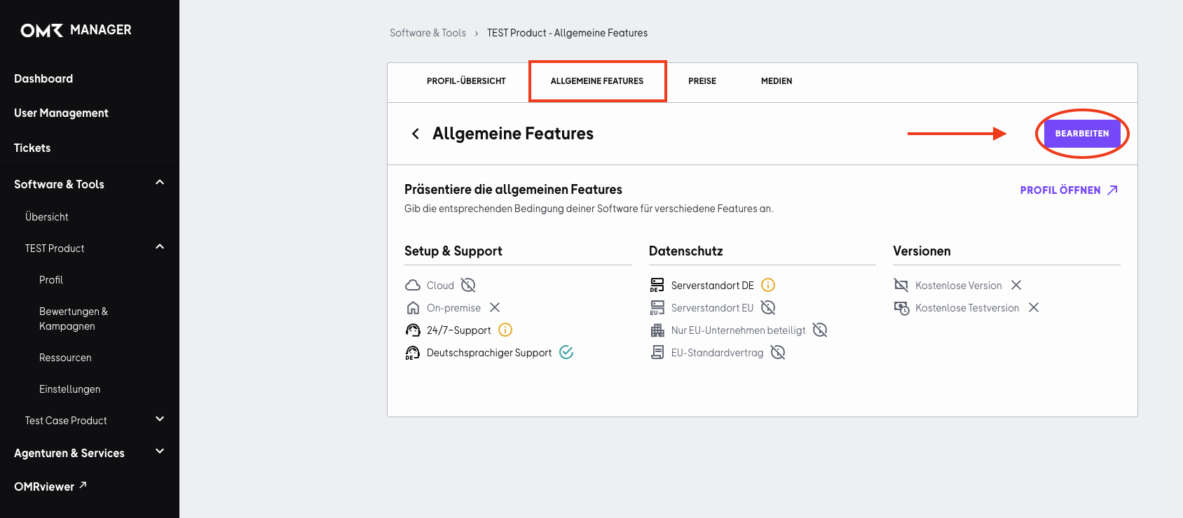Click the X icon beside Kostenlose Testversion
The width and height of the screenshot is (1183, 518).
click(1034, 307)
